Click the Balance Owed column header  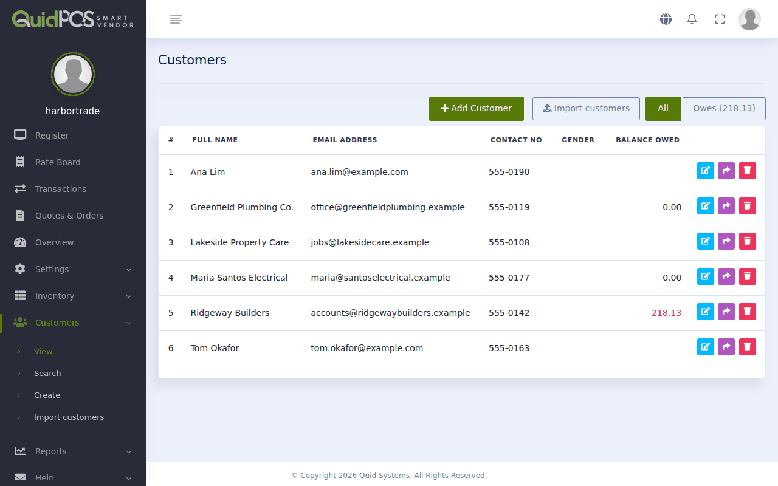click(x=647, y=140)
